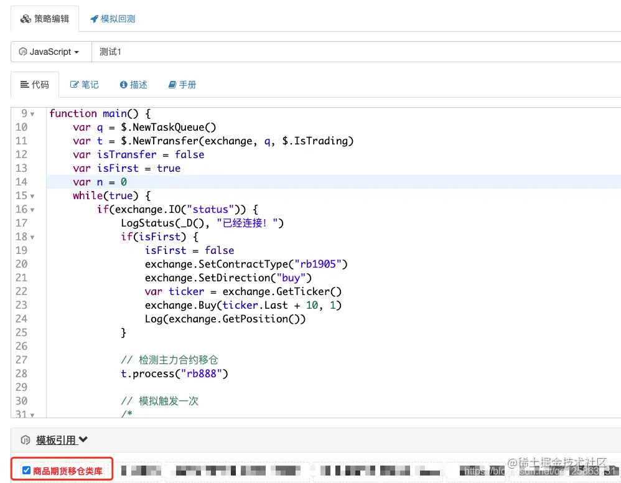Click the comment 模拟触发一次
Image resolution: width=621 pixels, height=483 pixels.
pos(160,401)
